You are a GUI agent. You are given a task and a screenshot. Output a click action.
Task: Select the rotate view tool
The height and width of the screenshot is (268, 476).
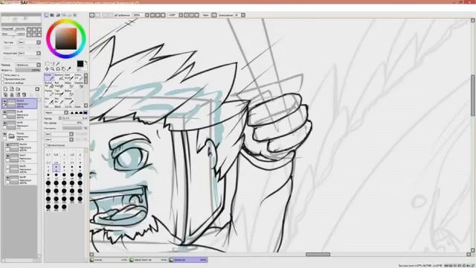(x=58, y=69)
